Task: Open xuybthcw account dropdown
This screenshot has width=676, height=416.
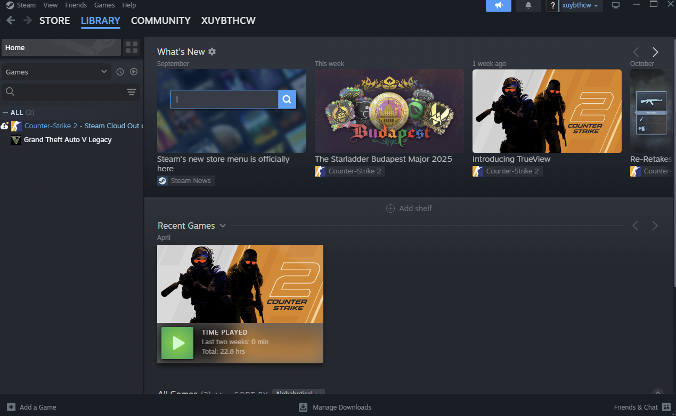Action: coord(580,5)
